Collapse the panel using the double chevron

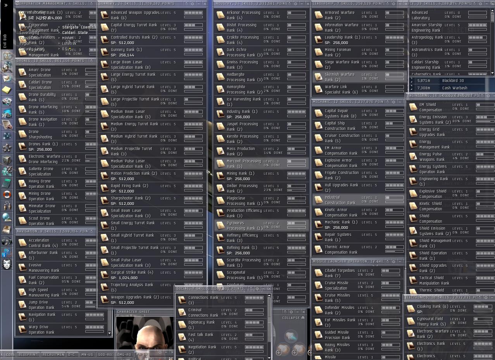click(x=303, y=318)
